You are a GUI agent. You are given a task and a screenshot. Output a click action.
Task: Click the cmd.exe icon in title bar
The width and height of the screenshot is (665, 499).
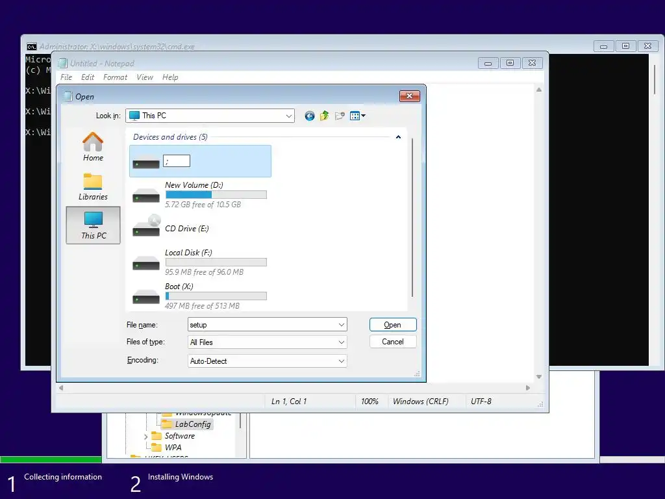pos(31,47)
